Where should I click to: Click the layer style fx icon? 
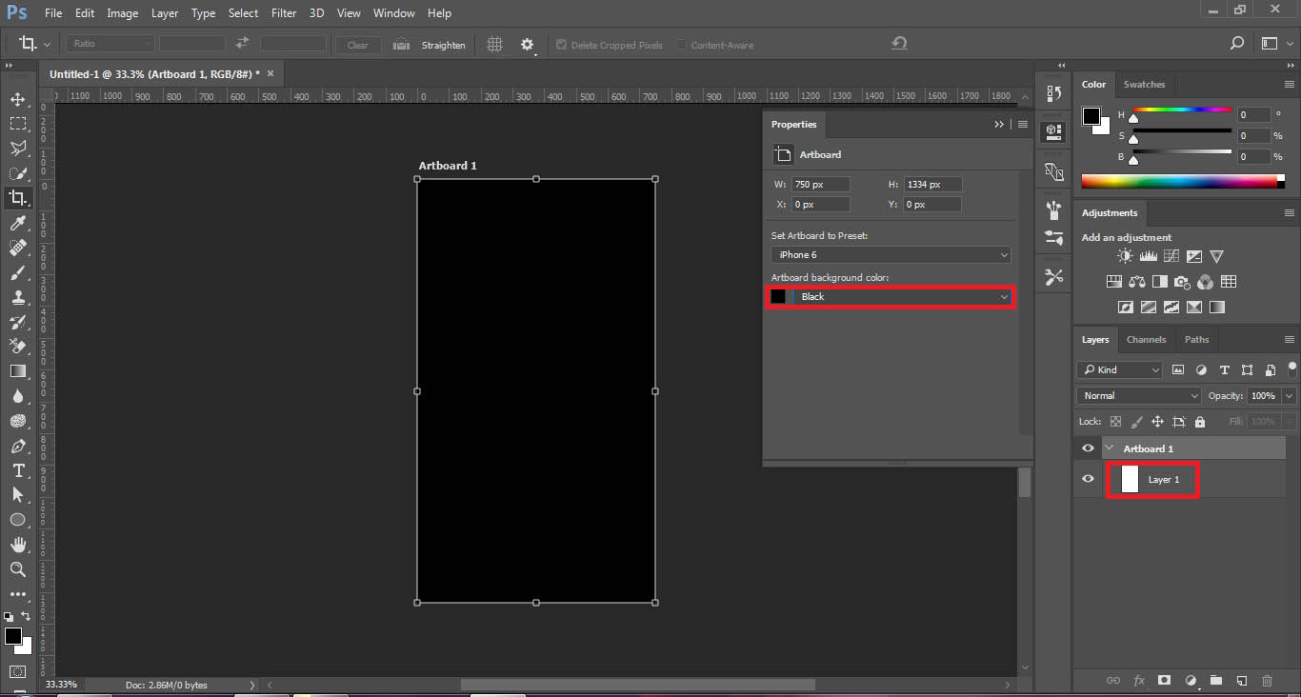point(1138,681)
